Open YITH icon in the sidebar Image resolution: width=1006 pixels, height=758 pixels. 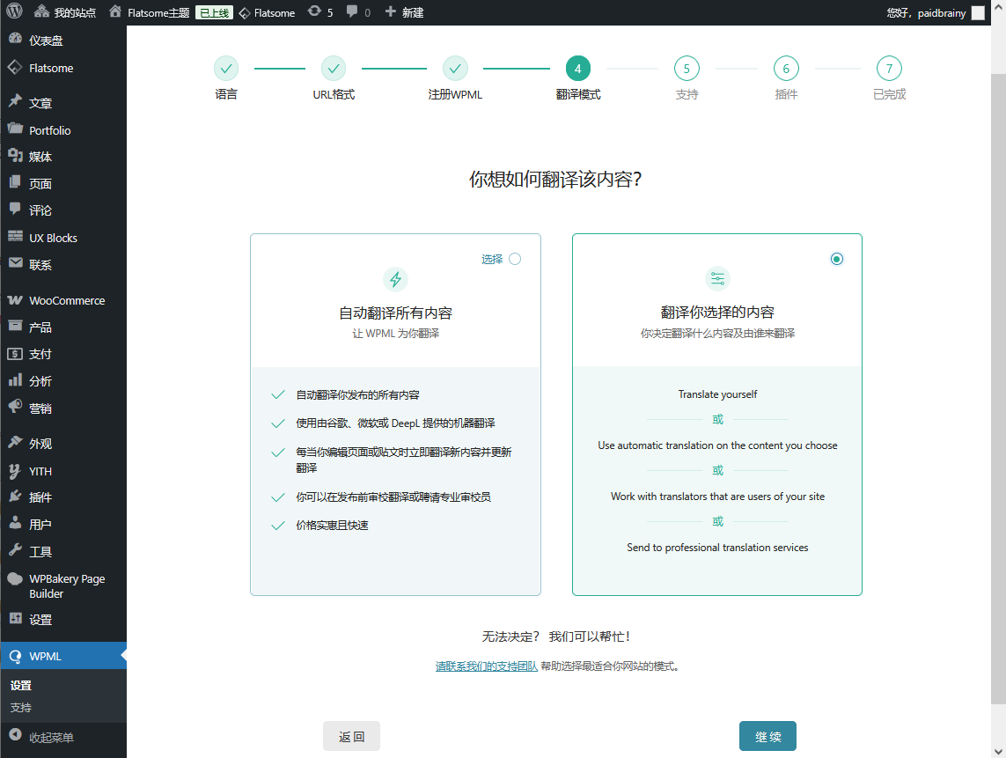(15, 470)
